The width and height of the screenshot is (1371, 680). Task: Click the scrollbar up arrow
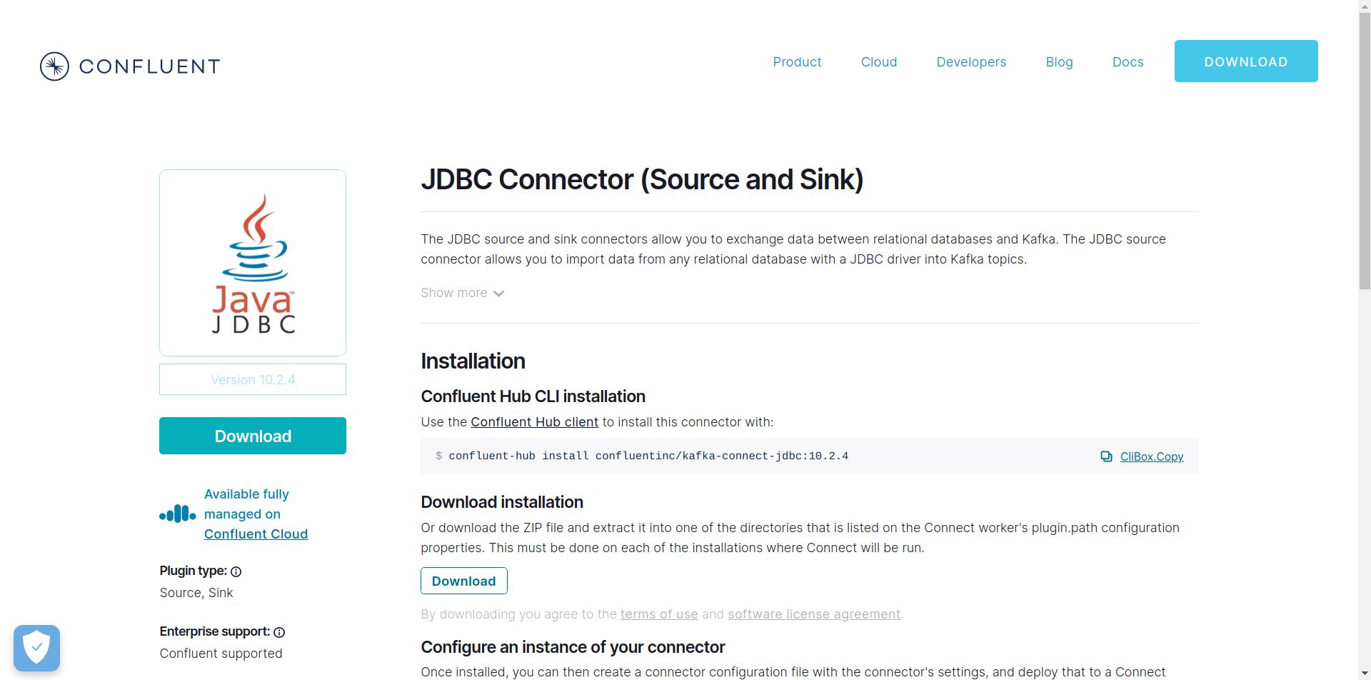point(1365,6)
